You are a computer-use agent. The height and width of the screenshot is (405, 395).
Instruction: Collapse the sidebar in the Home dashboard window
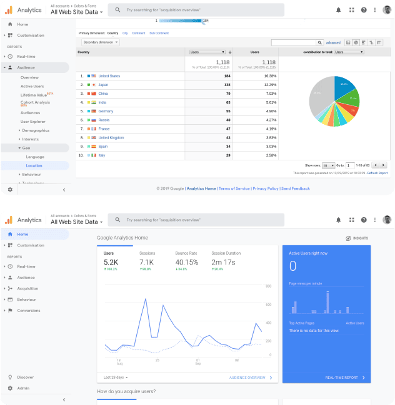(x=64, y=400)
